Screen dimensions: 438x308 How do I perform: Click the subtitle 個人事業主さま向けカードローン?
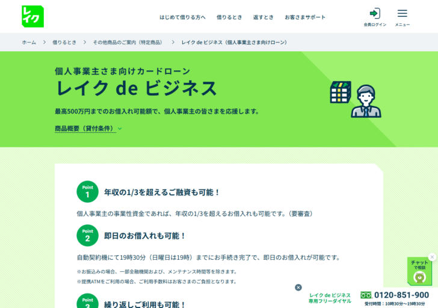(122, 71)
